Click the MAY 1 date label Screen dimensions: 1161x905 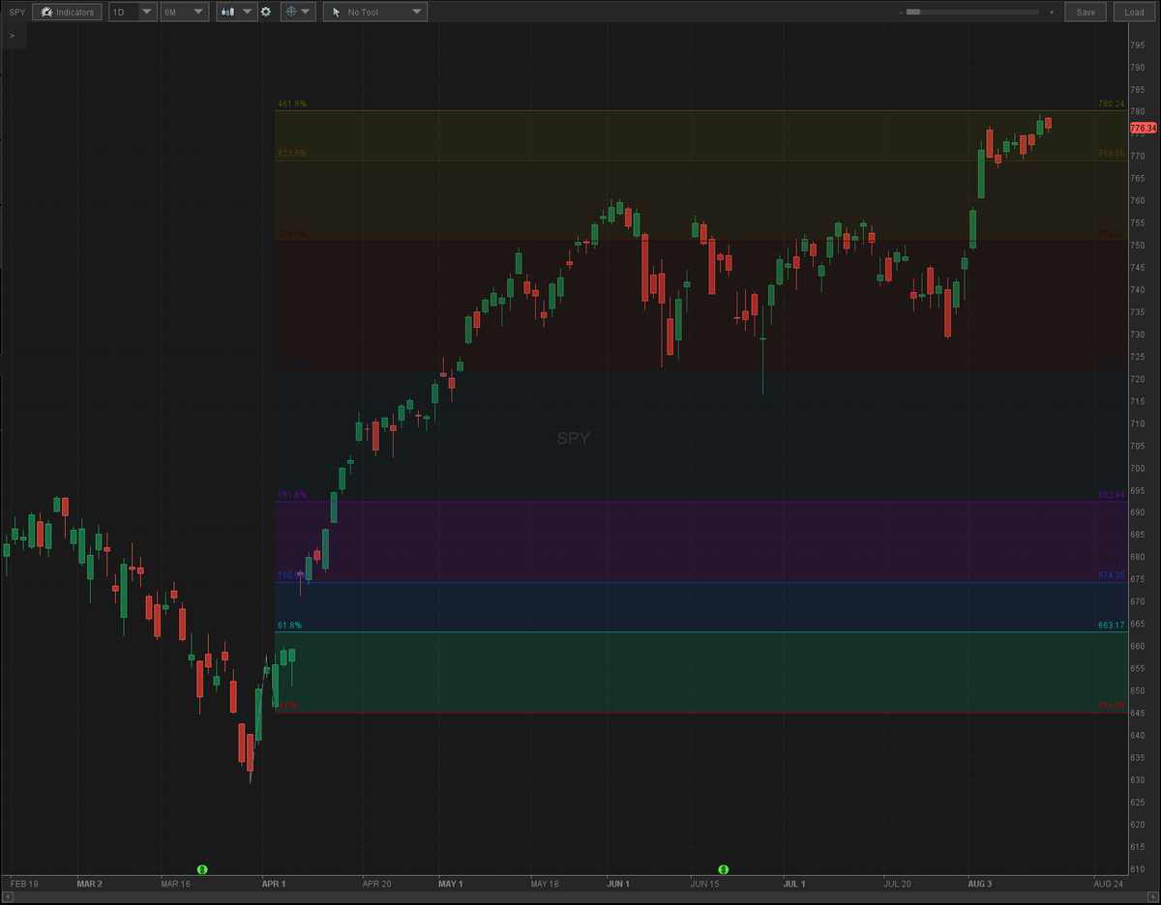[x=450, y=884]
